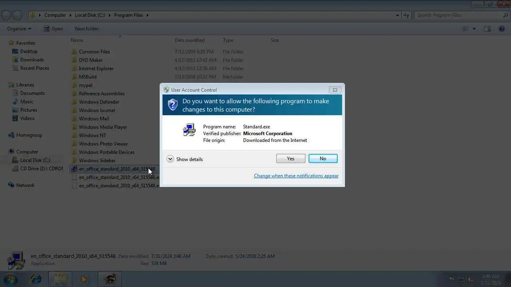Click the UAC shield icon in dialog header
The width and height of the screenshot is (511, 287).
point(172,105)
